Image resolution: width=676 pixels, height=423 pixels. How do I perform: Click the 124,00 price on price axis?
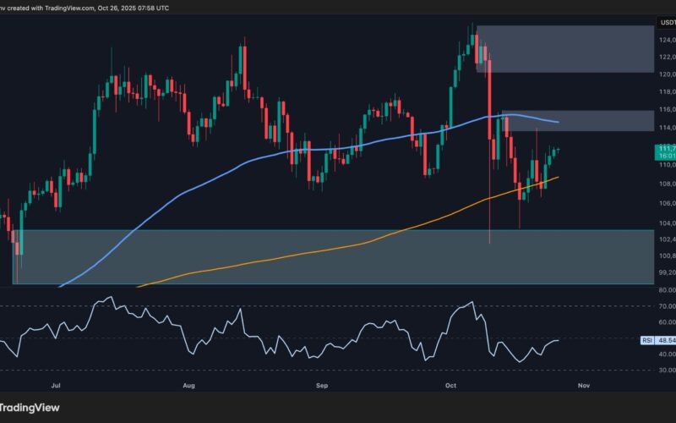[x=665, y=40]
